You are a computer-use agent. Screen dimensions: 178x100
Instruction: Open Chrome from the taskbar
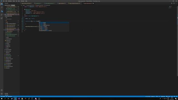tap(22, 99)
